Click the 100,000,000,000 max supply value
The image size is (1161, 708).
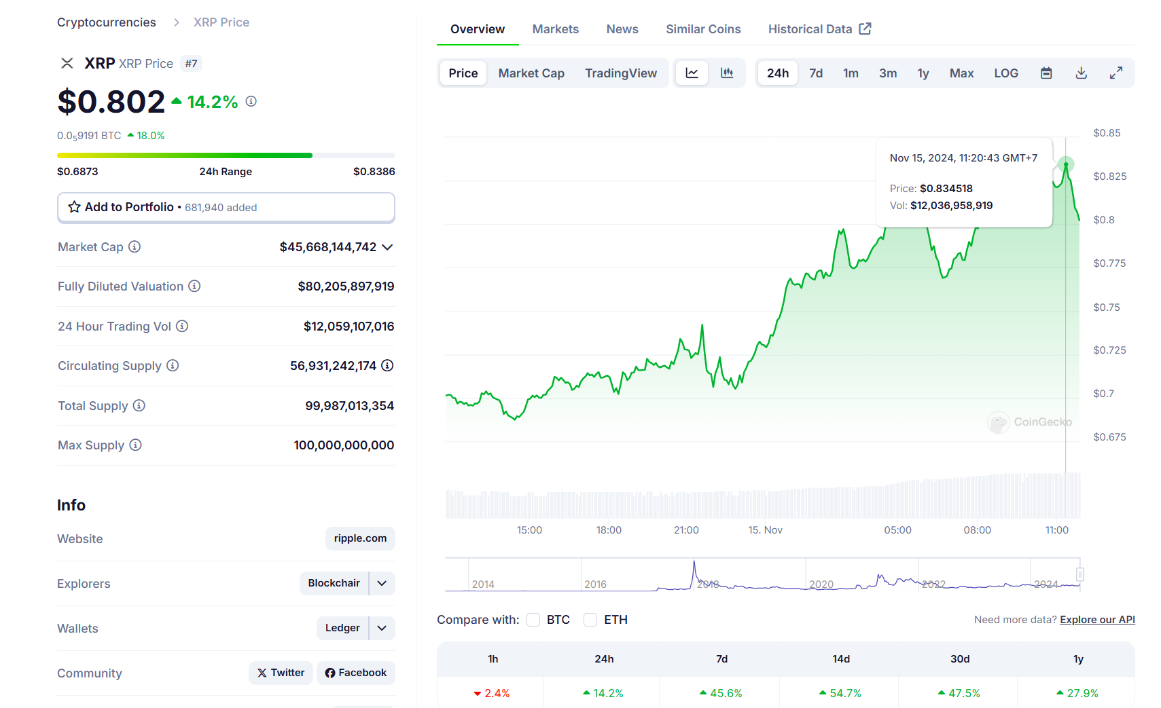344,445
